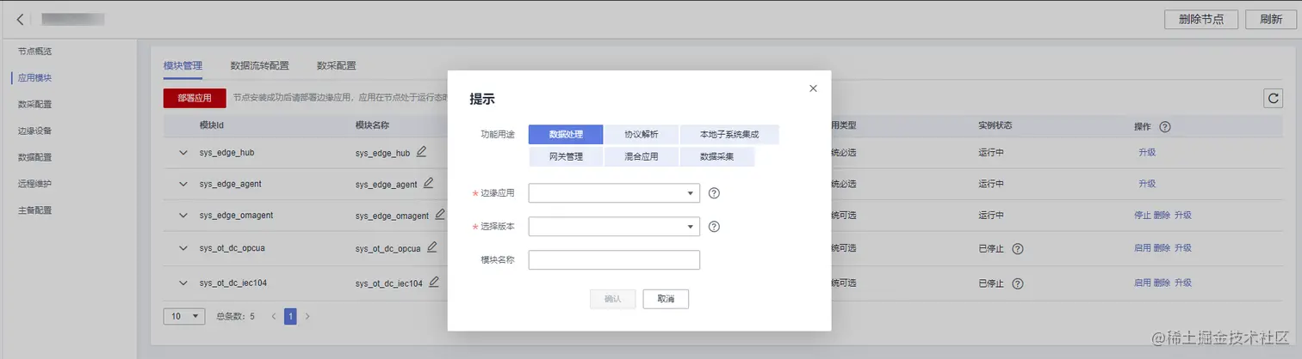Switch to 模块管理 tab
Viewport: 1302px width, 359px height.
tap(183, 65)
